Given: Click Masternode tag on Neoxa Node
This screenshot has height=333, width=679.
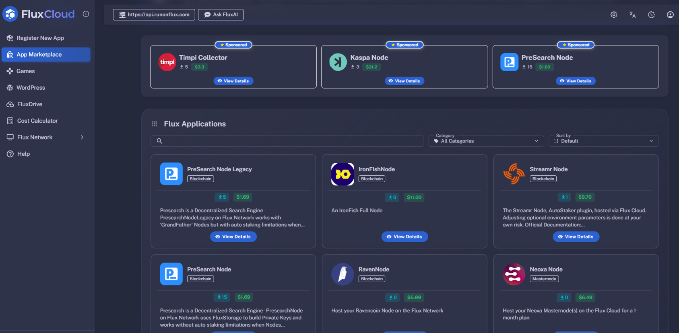Looking at the screenshot, I should [x=544, y=279].
